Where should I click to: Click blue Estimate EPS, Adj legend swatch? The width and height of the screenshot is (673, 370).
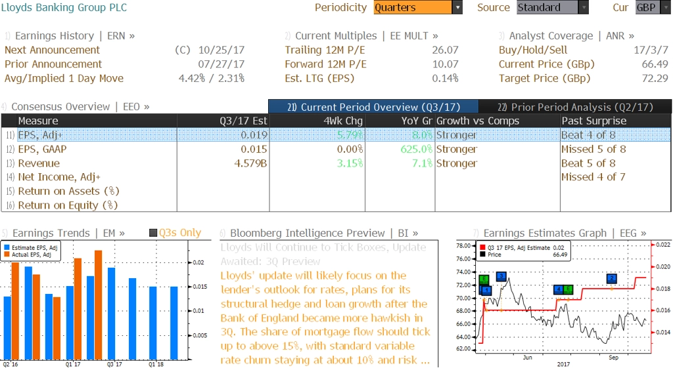(7, 247)
